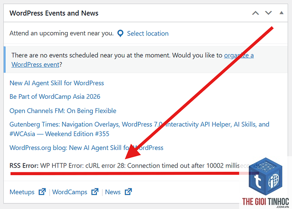Click the external link icon beside News

(128, 192)
